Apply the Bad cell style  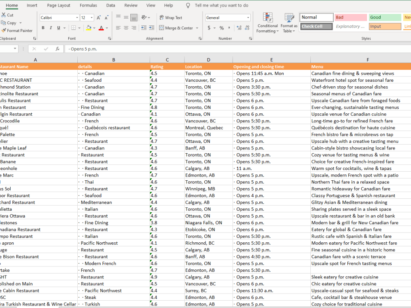click(x=351, y=17)
